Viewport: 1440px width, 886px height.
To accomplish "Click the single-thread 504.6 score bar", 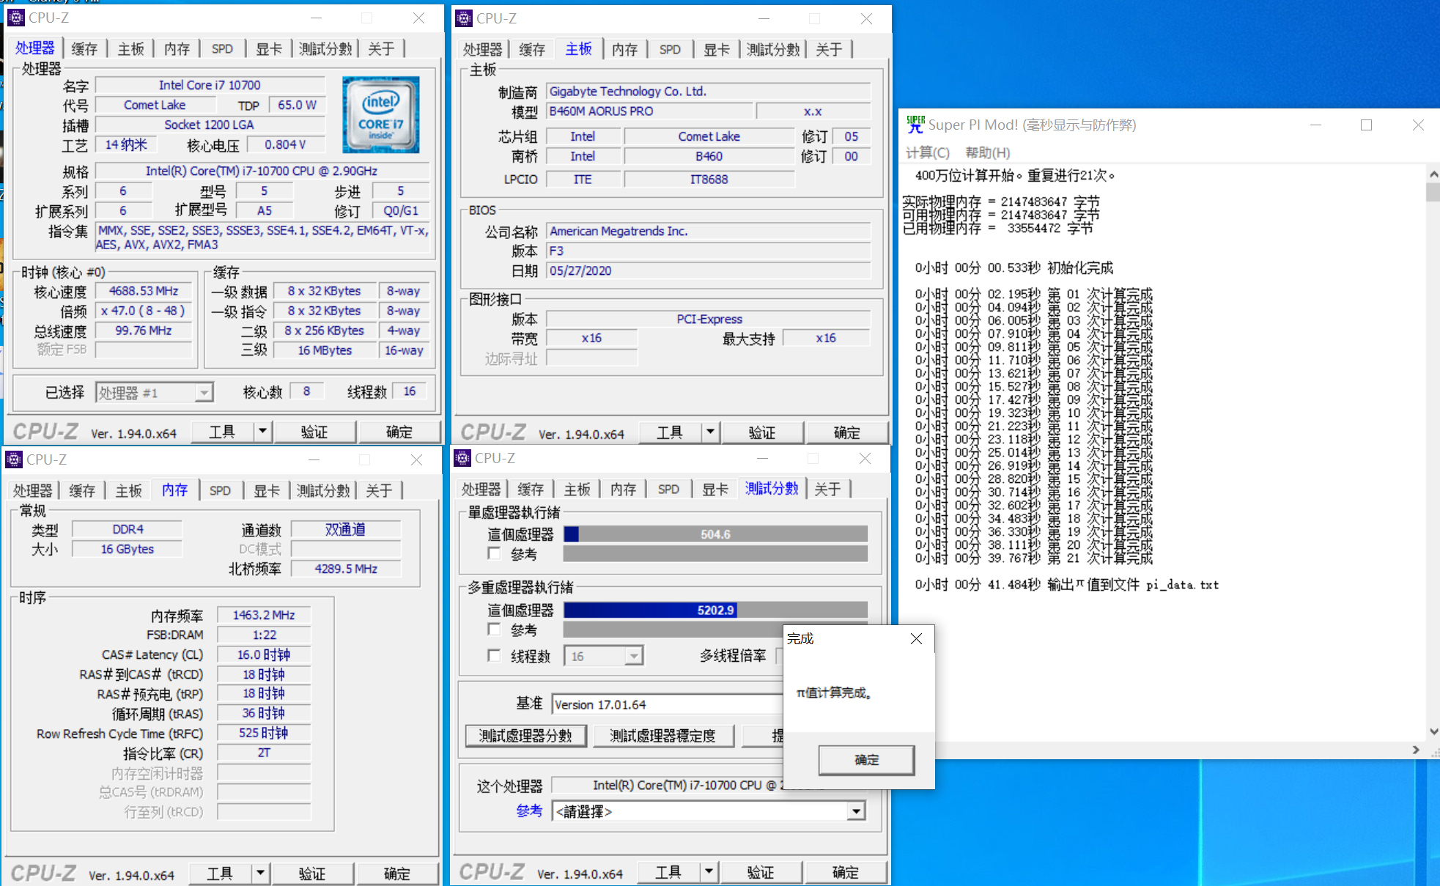I will pyautogui.click(x=715, y=534).
